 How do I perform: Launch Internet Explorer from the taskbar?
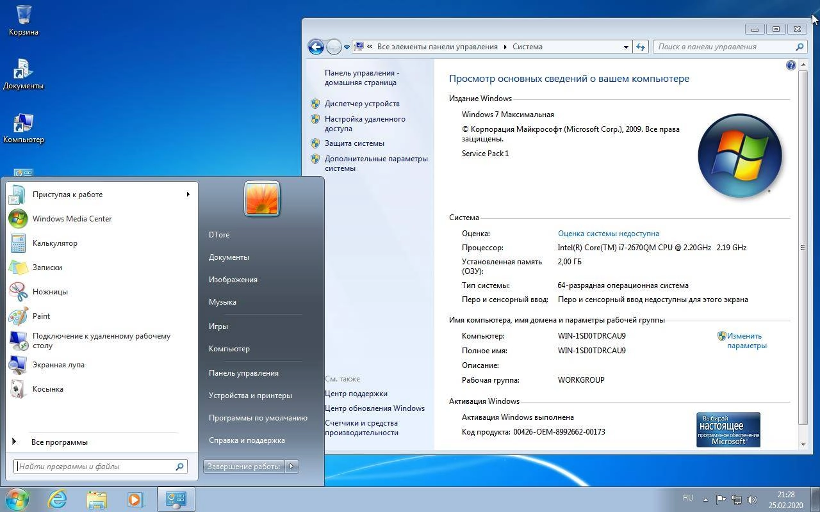(x=58, y=499)
